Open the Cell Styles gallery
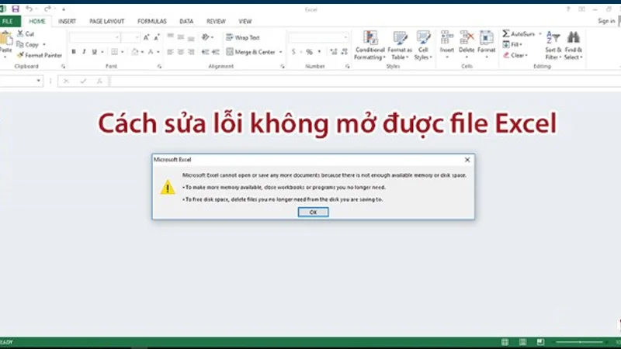 [423, 46]
